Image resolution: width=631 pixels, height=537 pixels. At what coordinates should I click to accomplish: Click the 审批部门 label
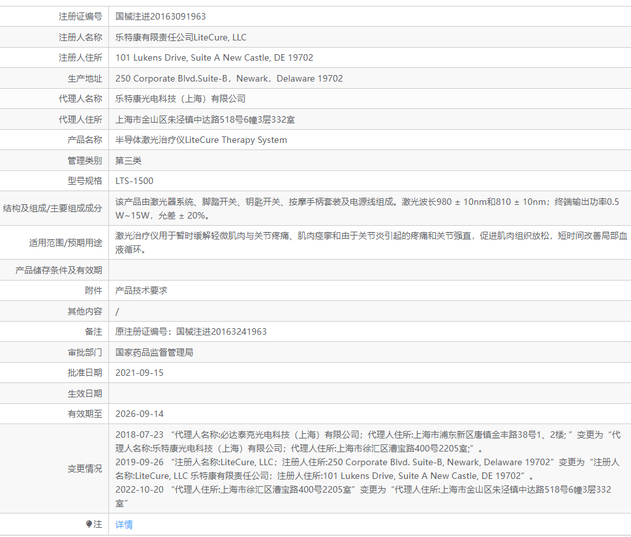[85, 352]
